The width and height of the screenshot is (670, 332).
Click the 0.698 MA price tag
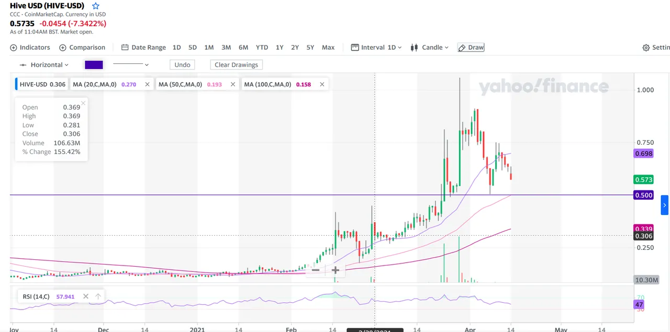pyautogui.click(x=643, y=154)
